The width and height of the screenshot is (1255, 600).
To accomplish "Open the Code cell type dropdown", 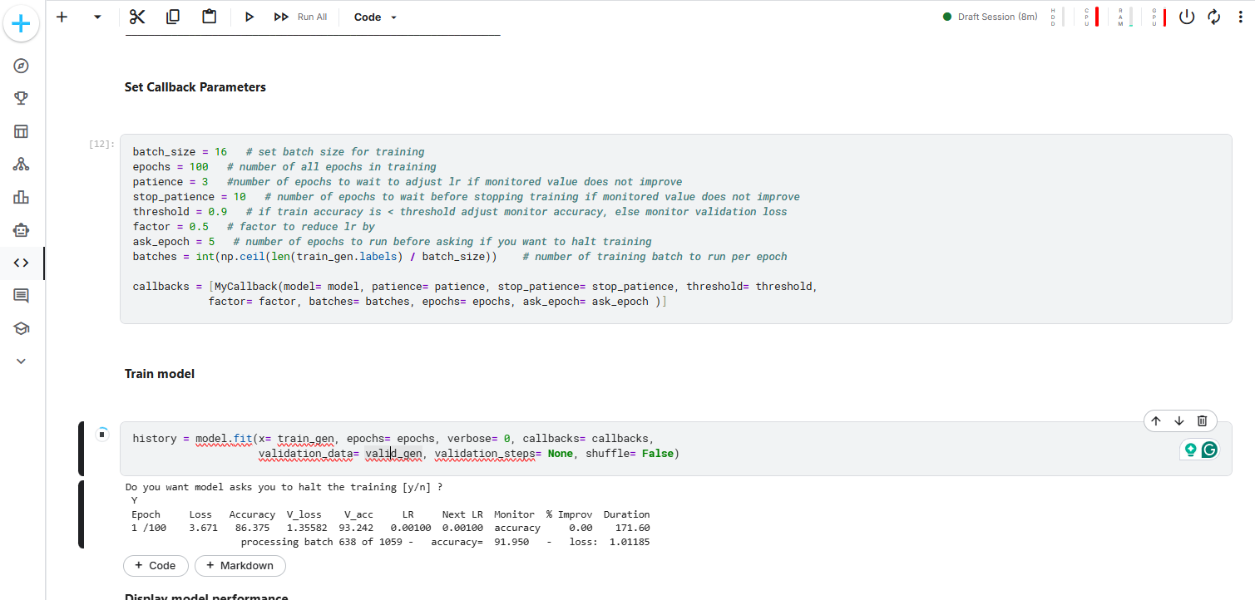I will point(373,17).
